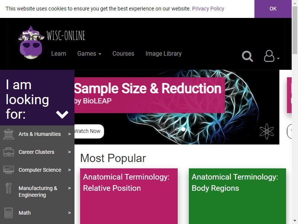The width and height of the screenshot is (298, 224).
Task: Select the first carousel slide dot
Action: point(177,129)
